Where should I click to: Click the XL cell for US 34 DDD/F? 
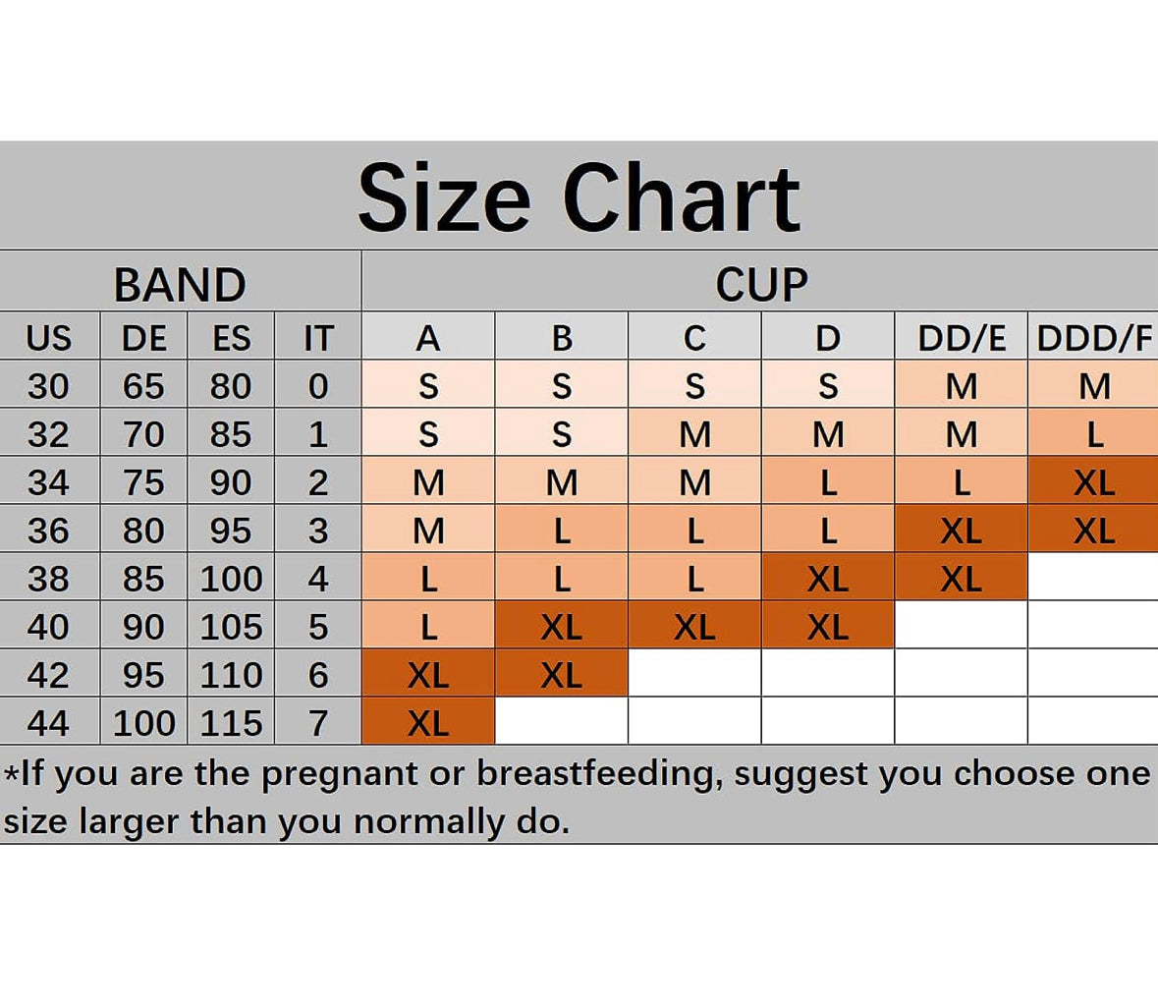click(x=1093, y=482)
